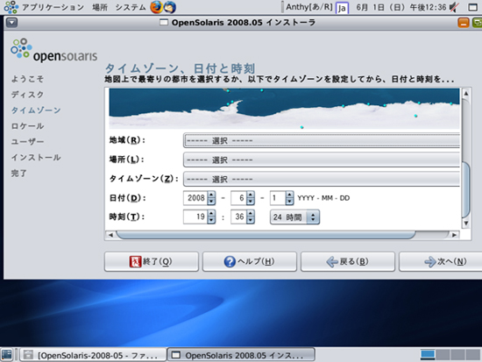Launch Firefox from the top panel

tap(156, 7)
